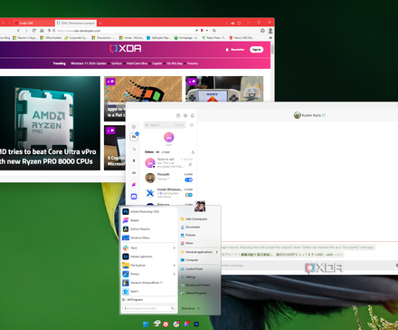Select Unread filter in Beeper inbox
The image size is (398, 330).
tap(166, 152)
